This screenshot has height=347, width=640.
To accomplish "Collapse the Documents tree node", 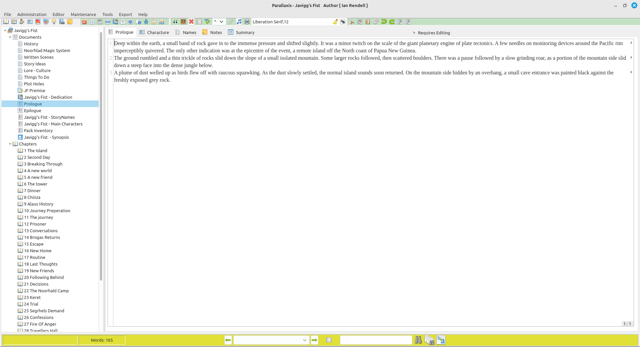I will click(10, 37).
